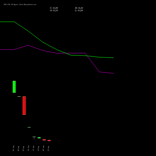Click the close value C: 0.20
Image resolution: width=156 pixels, height=156 pixels.
coord(54,8)
